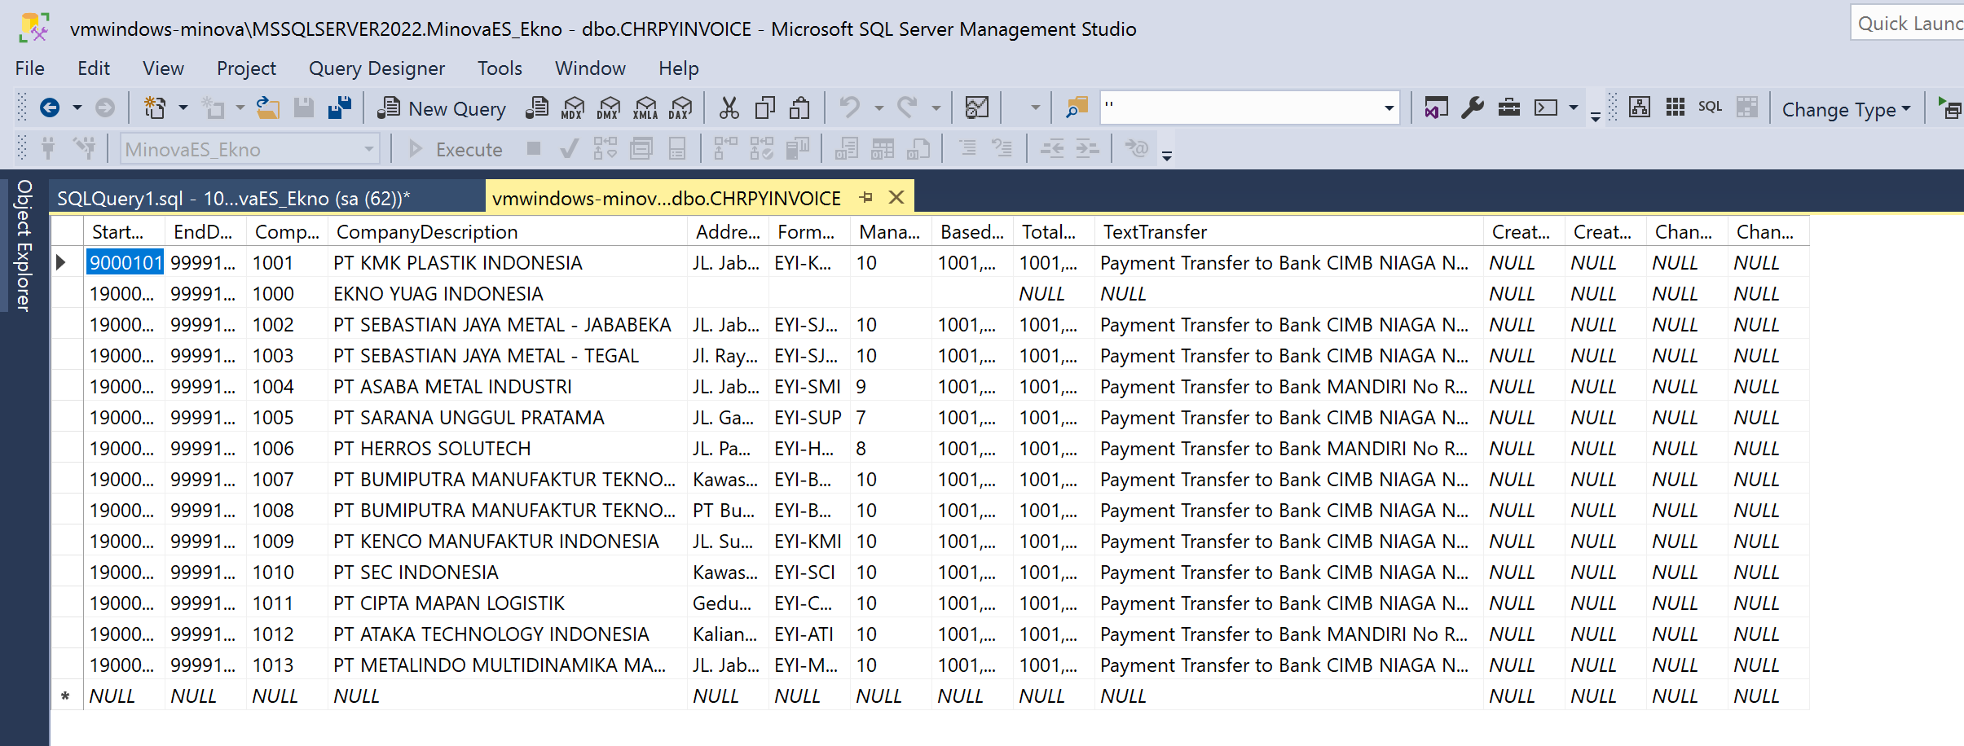Open a new DAX query

point(680,108)
